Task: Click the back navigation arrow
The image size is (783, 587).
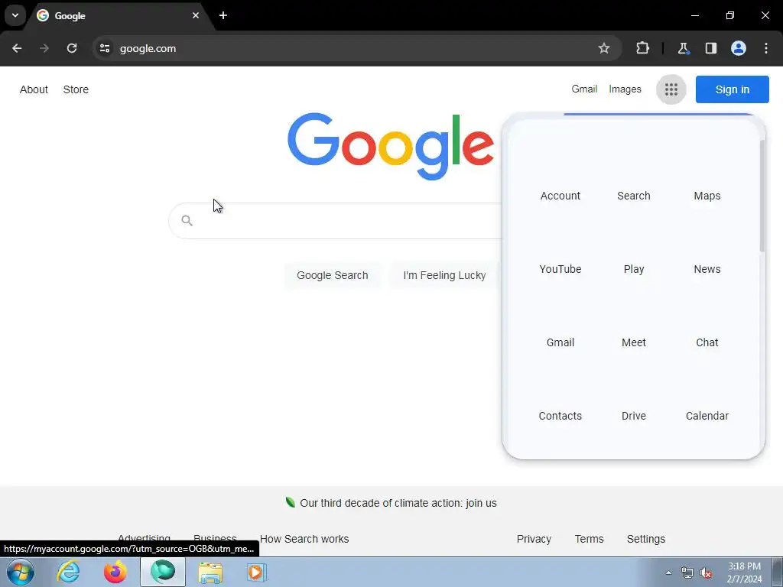Action: [17, 48]
